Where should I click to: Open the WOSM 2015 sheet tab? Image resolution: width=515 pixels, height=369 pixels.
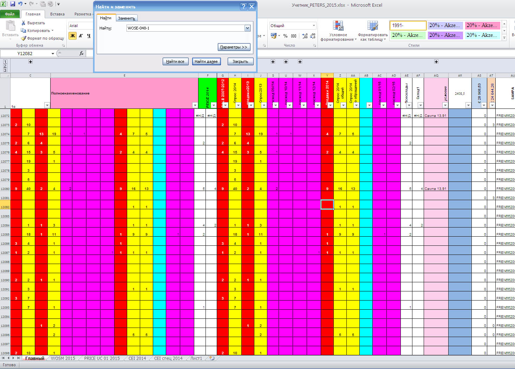click(63, 358)
